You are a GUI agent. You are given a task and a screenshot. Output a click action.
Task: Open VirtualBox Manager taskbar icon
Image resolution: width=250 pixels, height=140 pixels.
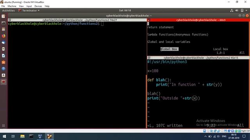(x=40, y=136)
